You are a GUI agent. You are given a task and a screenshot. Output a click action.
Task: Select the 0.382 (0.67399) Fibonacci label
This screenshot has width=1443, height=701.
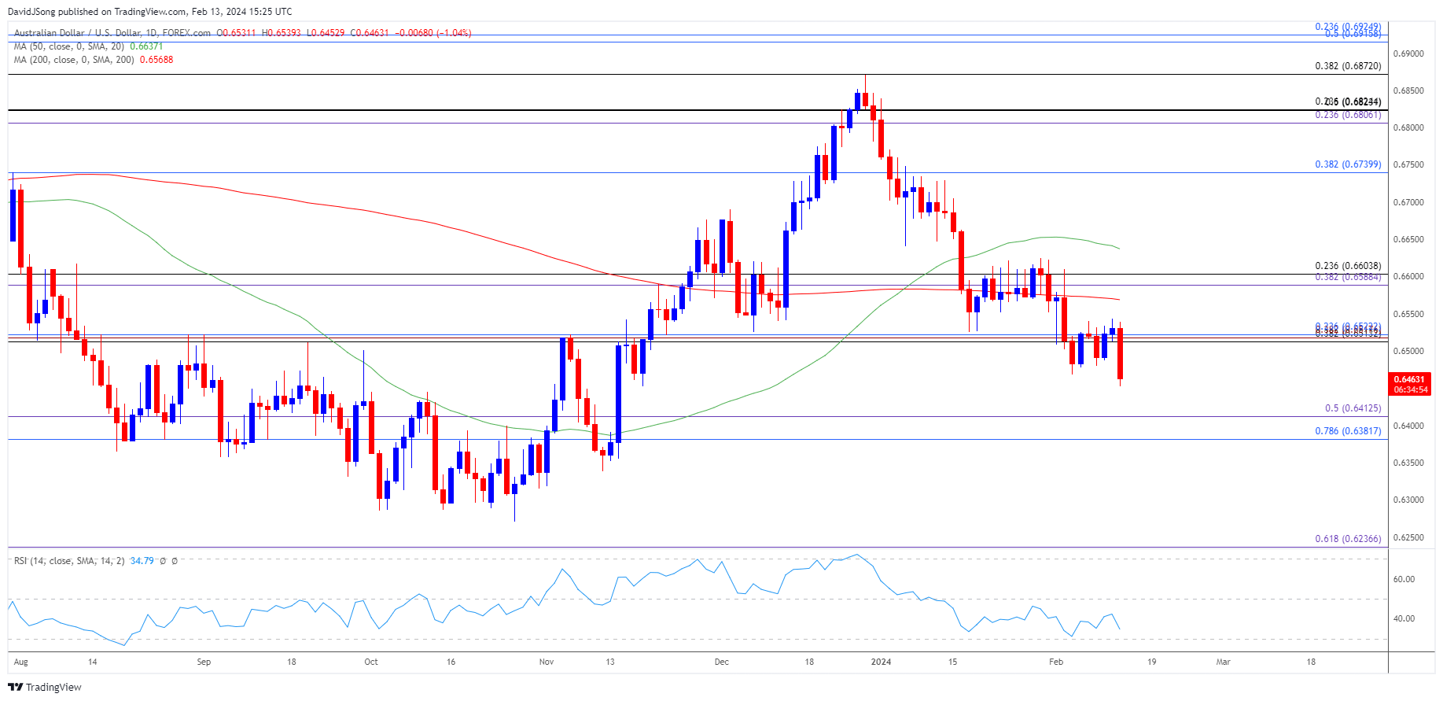coord(1348,164)
